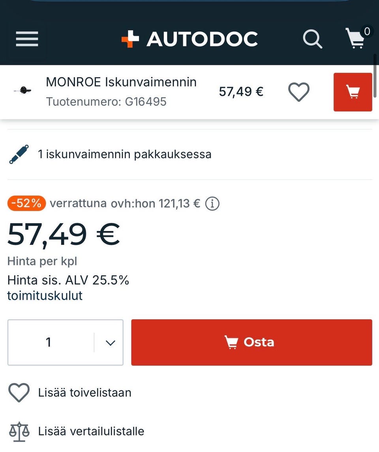Click the Lisää toivelistaan text link
The width and height of the screenshot is (379, 452).
(x=84, y=393)
